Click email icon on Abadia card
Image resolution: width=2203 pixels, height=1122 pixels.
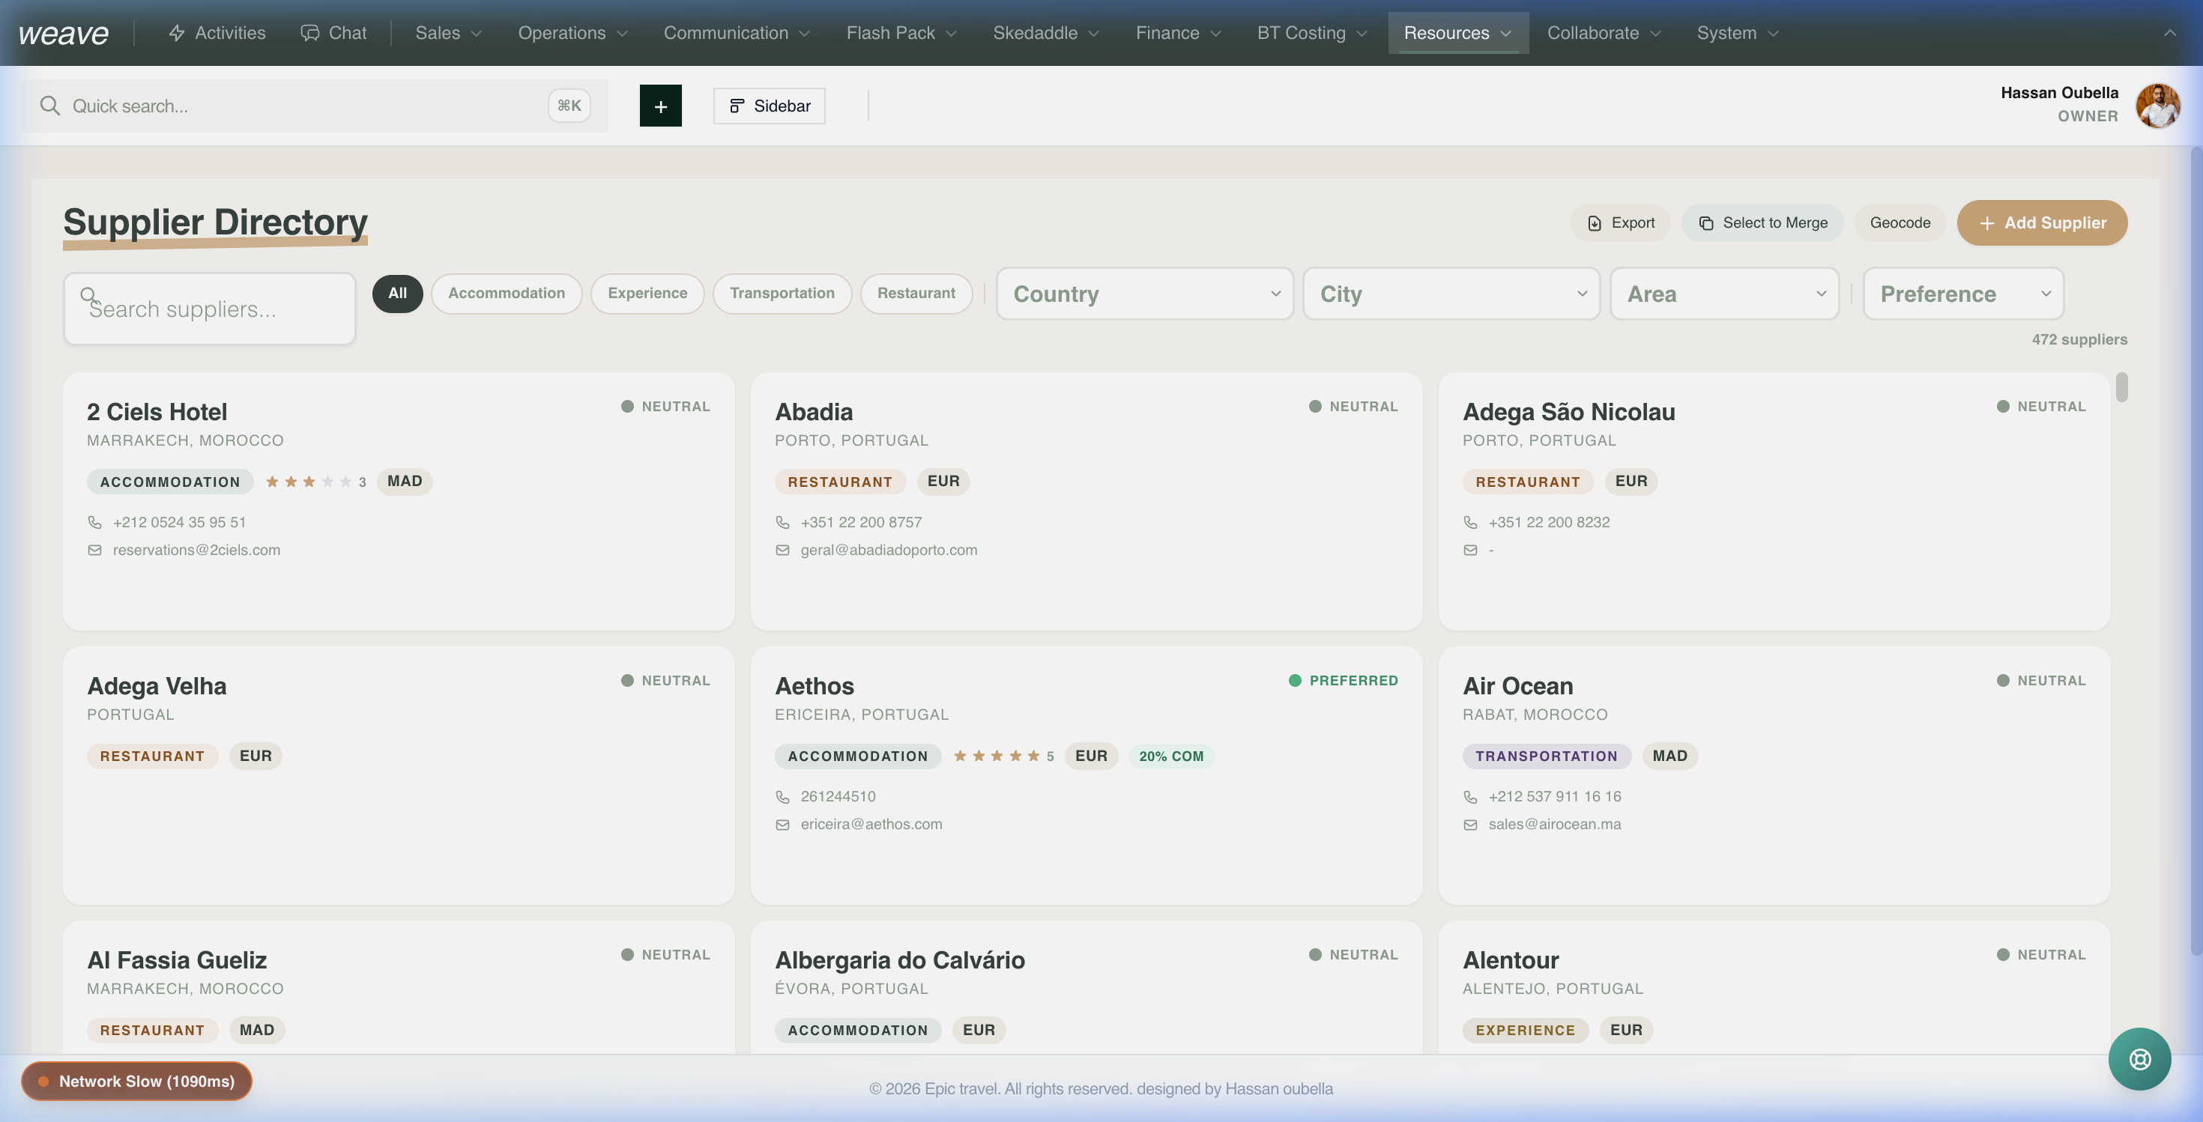[x=782, y=551]
